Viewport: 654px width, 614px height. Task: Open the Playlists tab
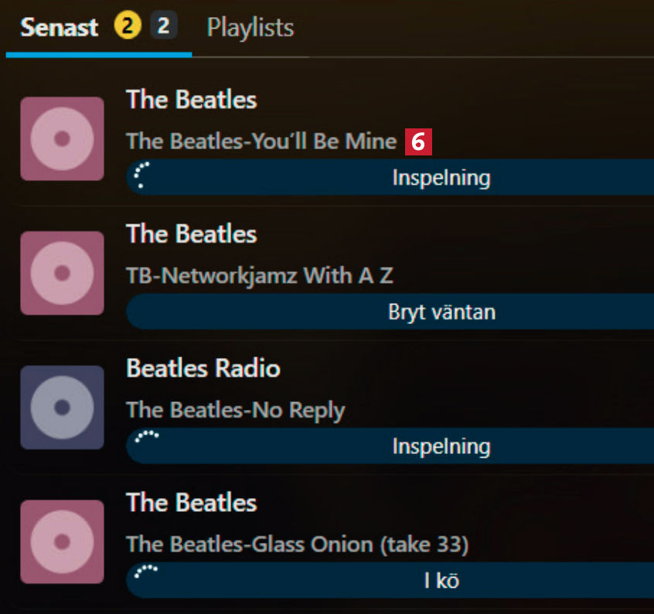pyautogui.click(x=250, y=28)
